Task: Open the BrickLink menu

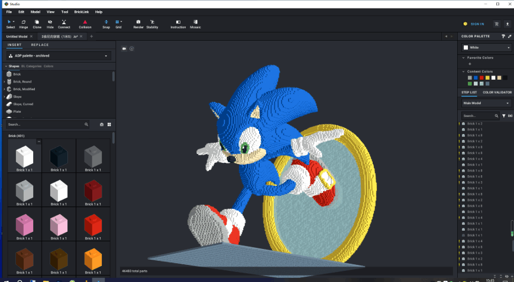Action: (x=81, y=12)
